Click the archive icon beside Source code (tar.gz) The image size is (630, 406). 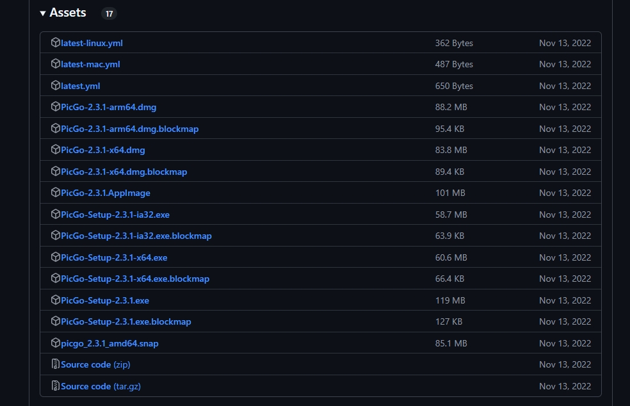pos(56,386)
